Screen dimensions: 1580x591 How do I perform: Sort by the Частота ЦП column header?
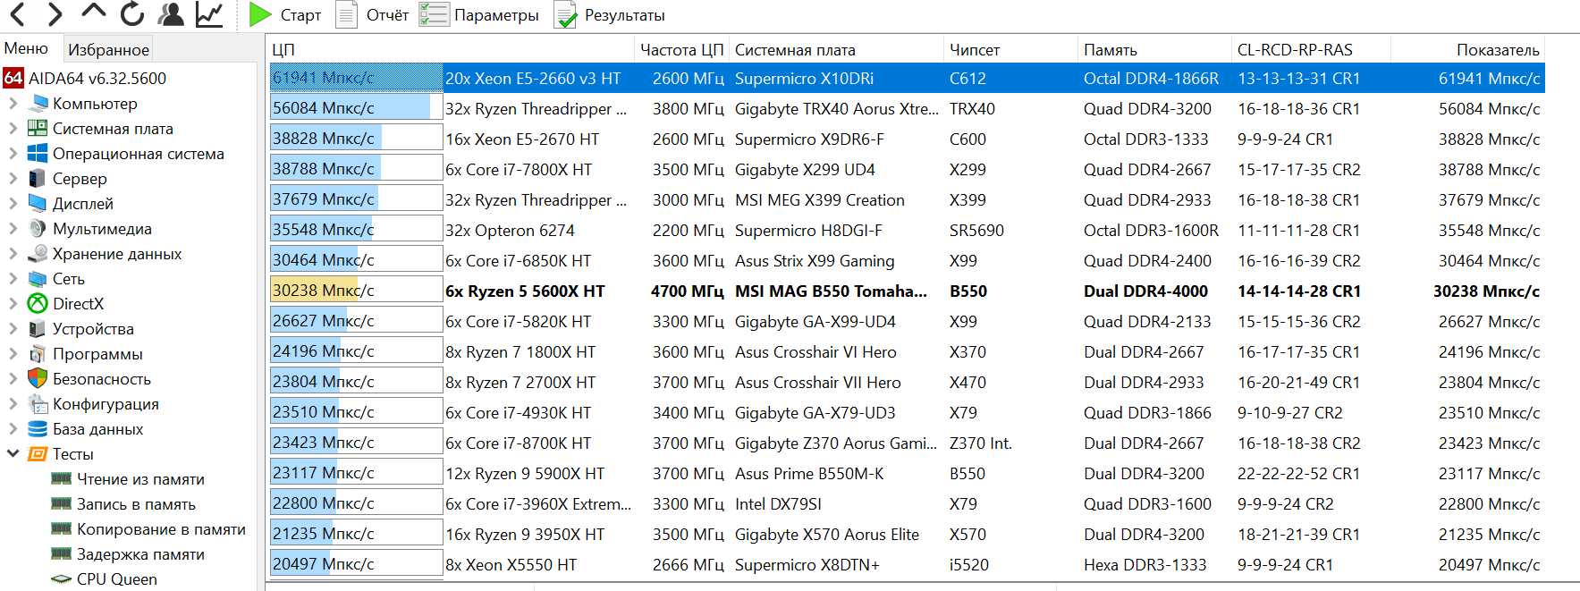pos(681,50)
